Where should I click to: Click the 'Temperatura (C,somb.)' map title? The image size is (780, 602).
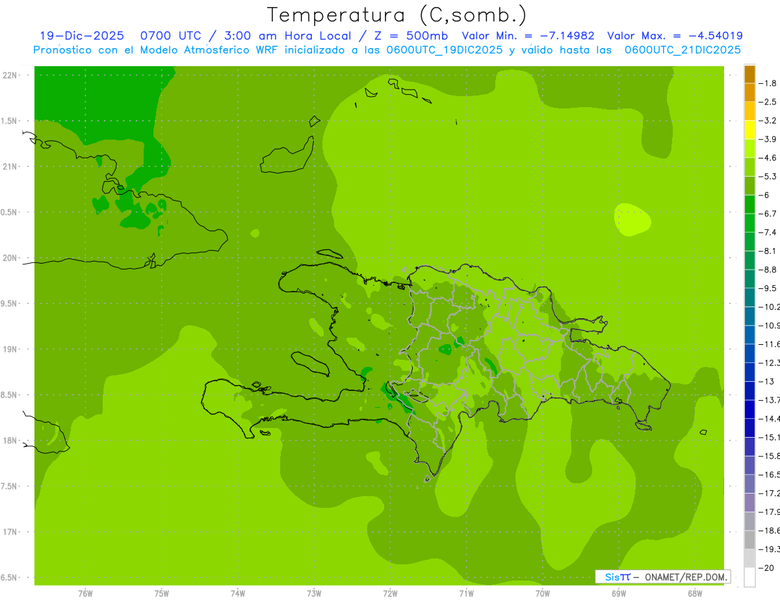tap(397, 16)
